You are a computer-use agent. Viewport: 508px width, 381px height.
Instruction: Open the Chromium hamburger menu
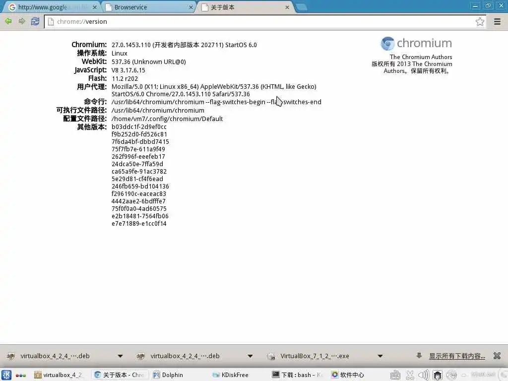(x=497, y=22)
